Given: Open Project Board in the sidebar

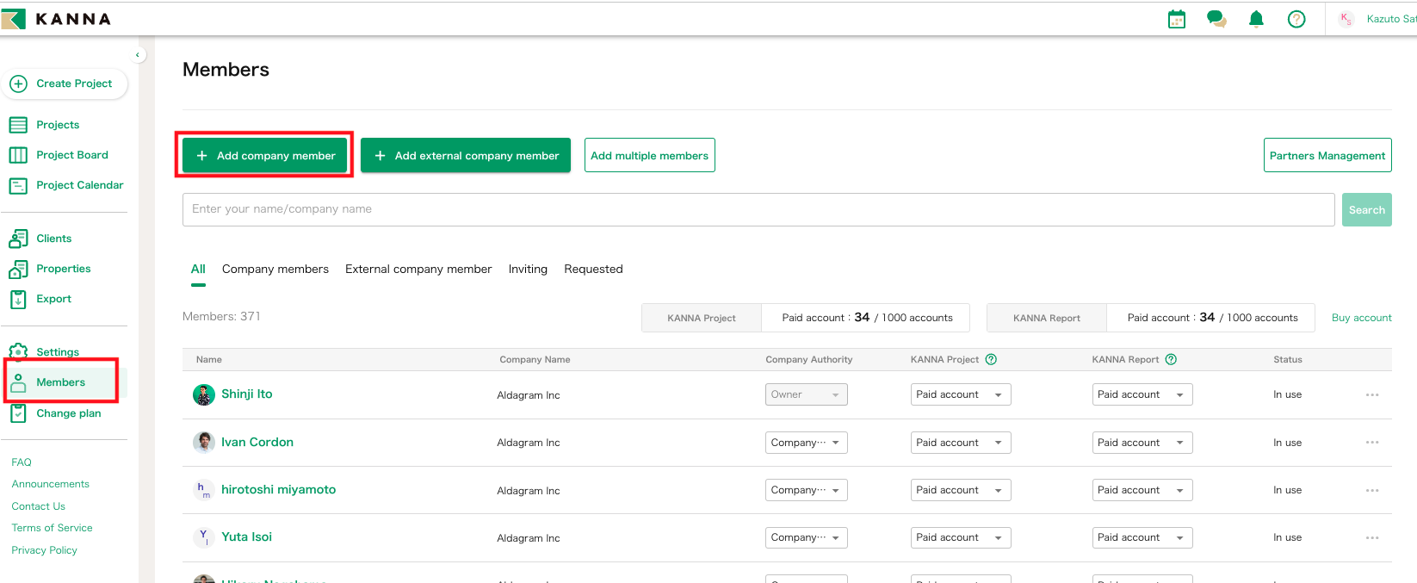Looking at the screenshot, I should [x=71, y=155].
